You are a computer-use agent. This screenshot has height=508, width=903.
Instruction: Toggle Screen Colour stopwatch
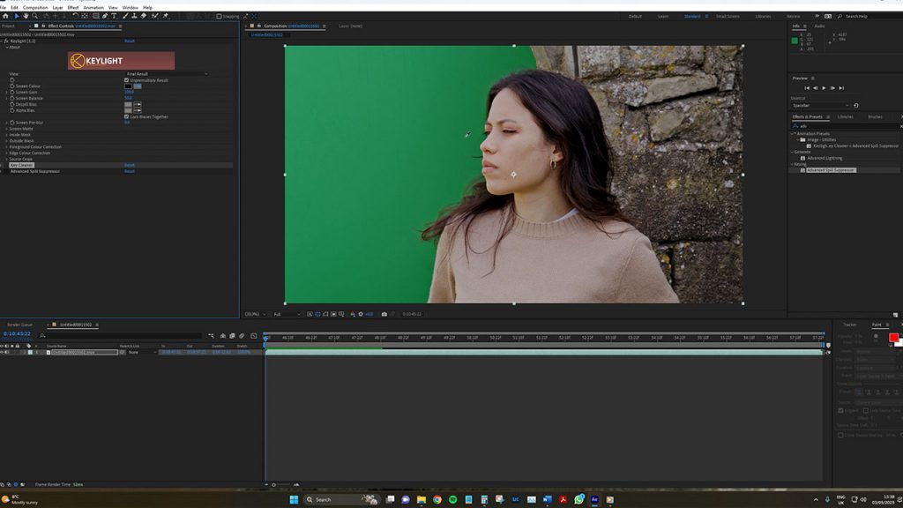coord(12,86)
